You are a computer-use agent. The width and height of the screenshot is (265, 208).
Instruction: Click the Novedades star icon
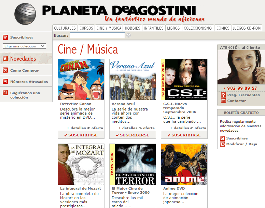pyautogui.click(x=5, y=59)
